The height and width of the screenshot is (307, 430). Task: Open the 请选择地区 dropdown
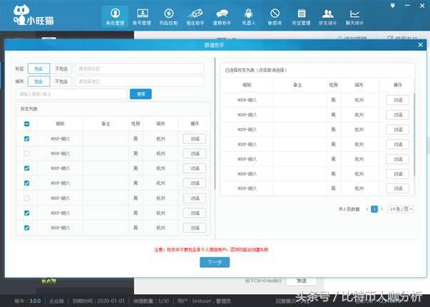pyautogui.click(x=139, y=81)
